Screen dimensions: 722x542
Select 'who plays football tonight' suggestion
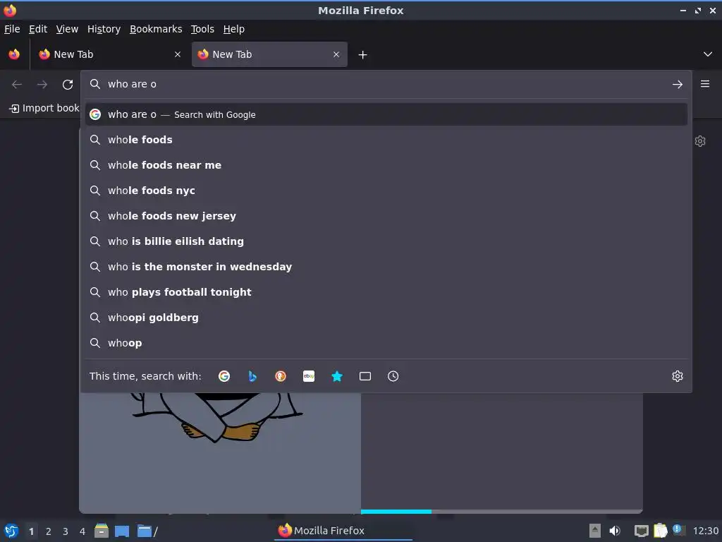point(386,291)
